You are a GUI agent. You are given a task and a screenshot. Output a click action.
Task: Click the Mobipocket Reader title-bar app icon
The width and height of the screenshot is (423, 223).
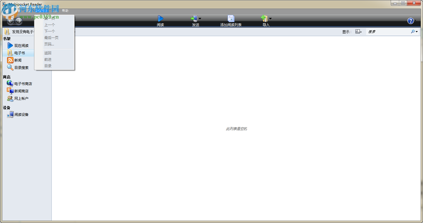[x=4, y=4]
